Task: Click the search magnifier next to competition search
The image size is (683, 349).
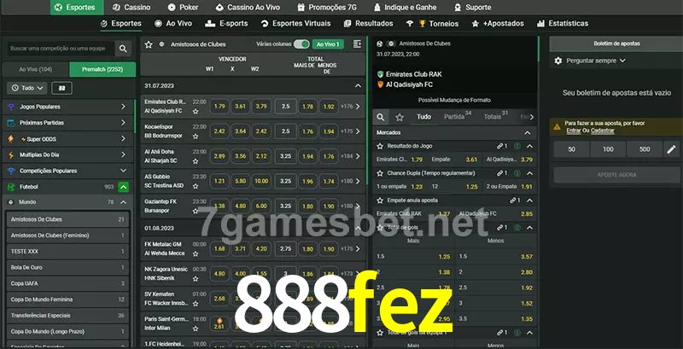Action: coord(123,49)
